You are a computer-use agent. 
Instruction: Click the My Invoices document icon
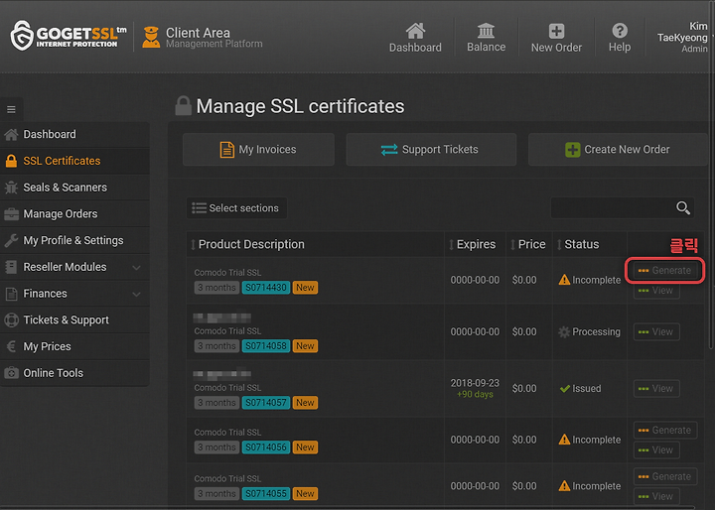tap(226, 150)
